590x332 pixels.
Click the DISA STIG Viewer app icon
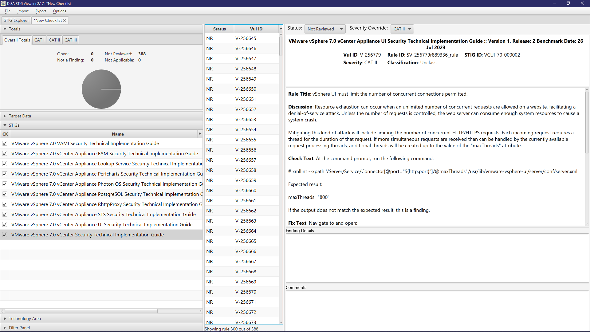click(3, 3)
